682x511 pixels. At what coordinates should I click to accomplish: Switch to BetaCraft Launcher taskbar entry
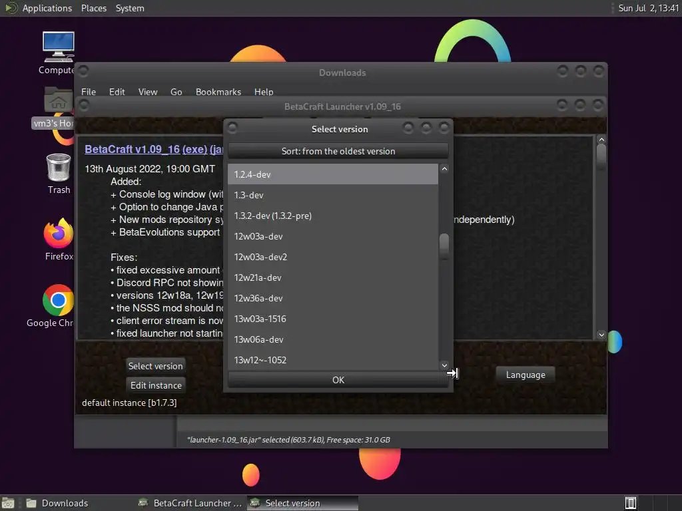click(190, 503)
